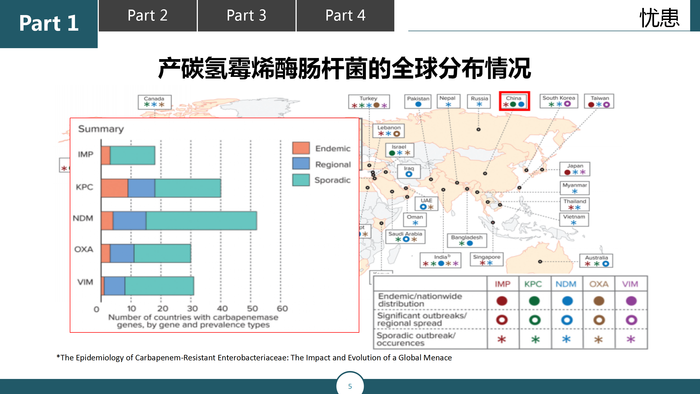The width and height of the screenshot is (700, 394).
Task: Select the Pakistan label box
Action: pos(418,101)
